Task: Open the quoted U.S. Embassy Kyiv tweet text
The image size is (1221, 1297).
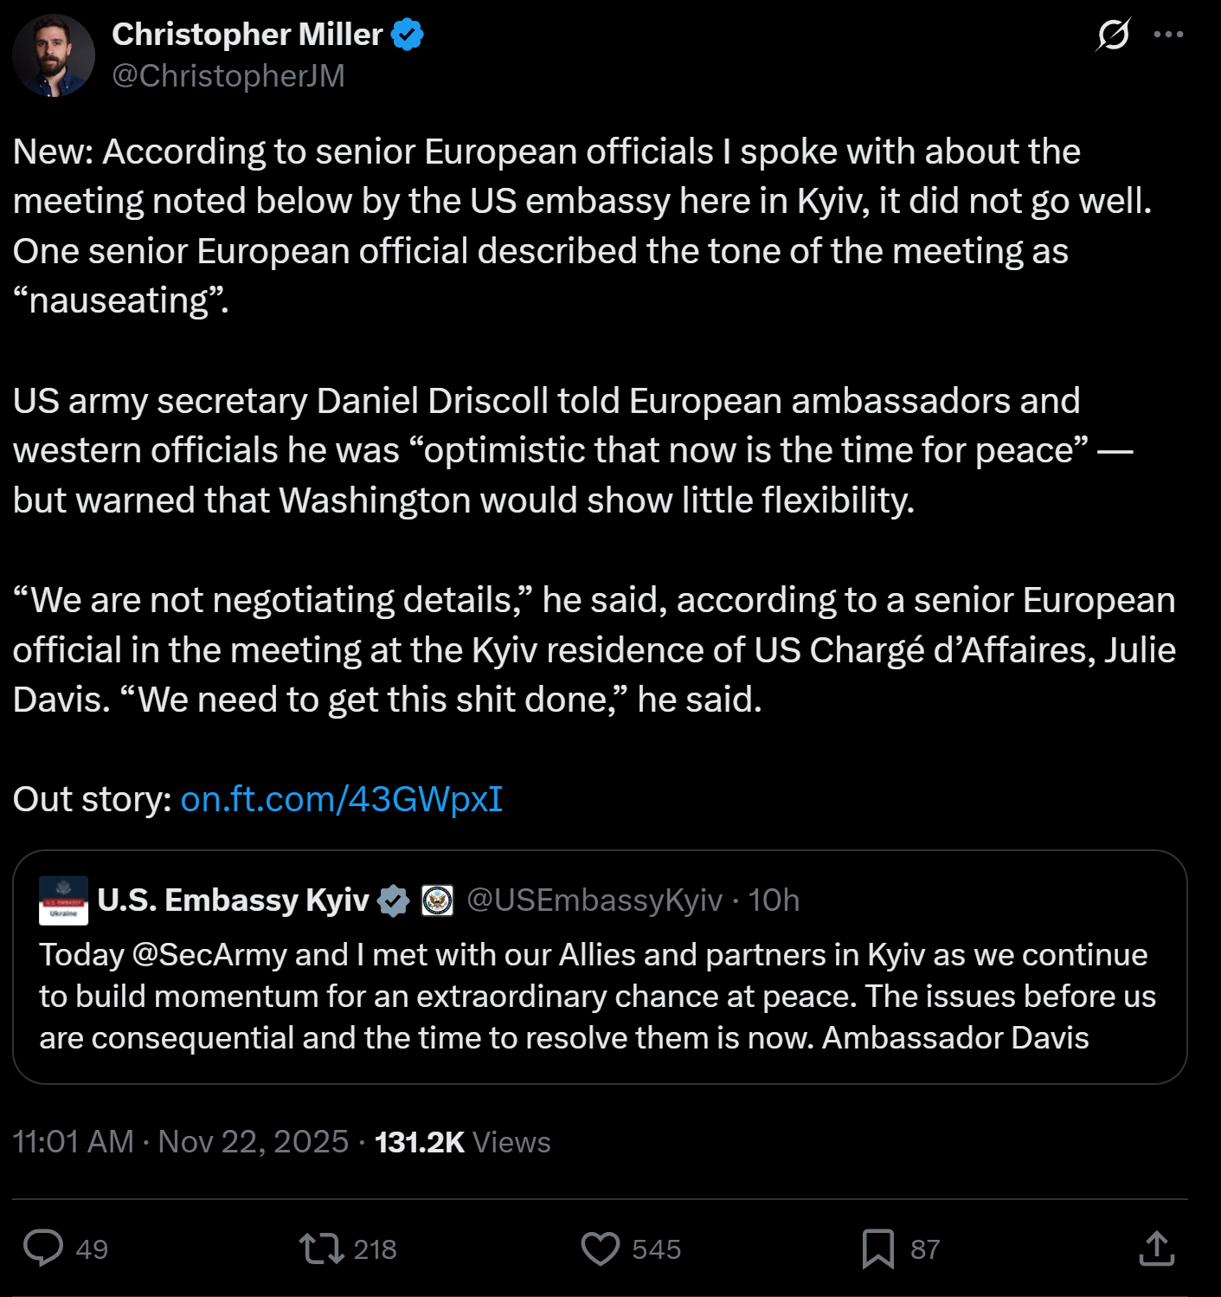Action: pos(597,996)
